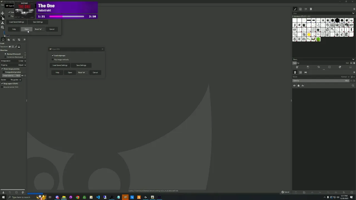Duplicate the selected brush

point(318,67)
